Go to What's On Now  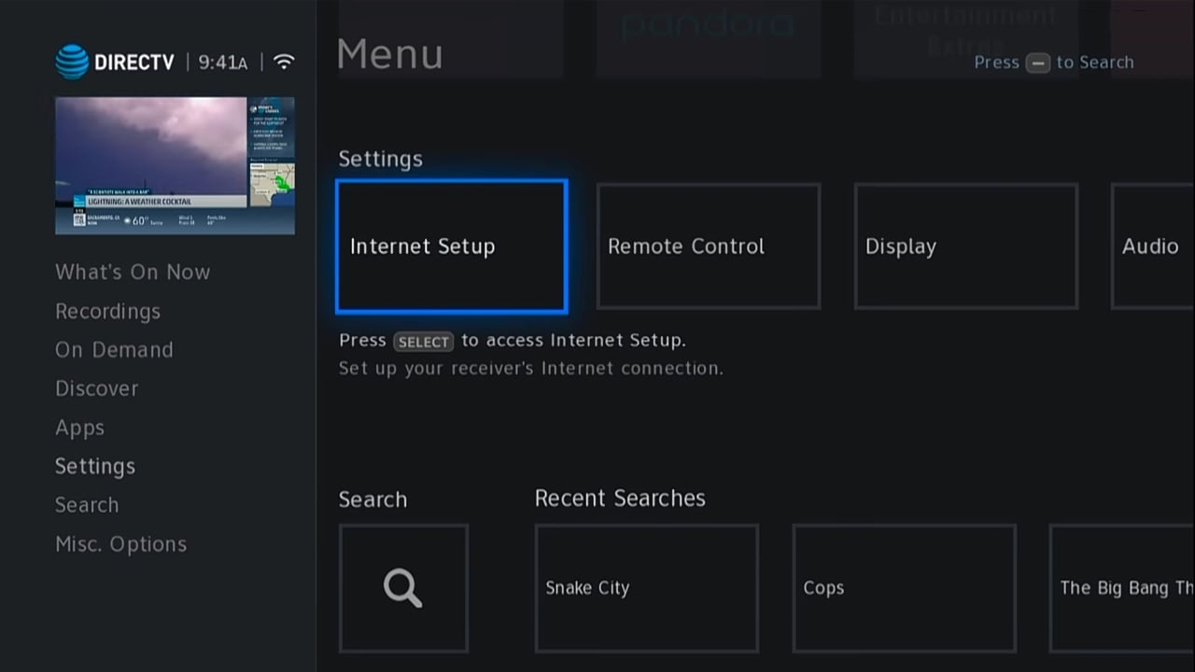coord(133,272)
